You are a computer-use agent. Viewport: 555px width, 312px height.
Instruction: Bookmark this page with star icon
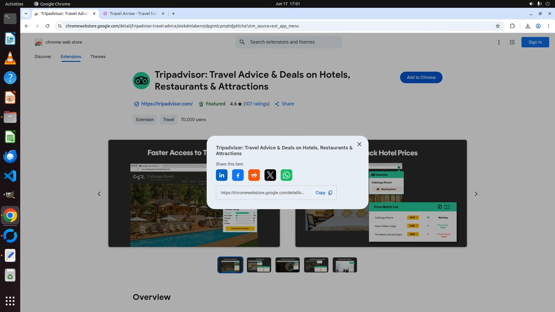coord(498,26)
